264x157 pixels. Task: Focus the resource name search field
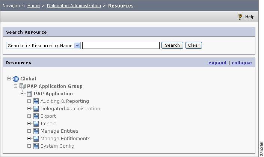pyautogui.click(x=121, y=45)
